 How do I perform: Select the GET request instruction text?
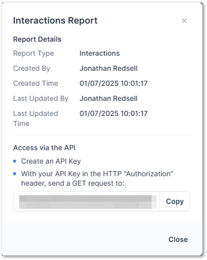(97, 178)
